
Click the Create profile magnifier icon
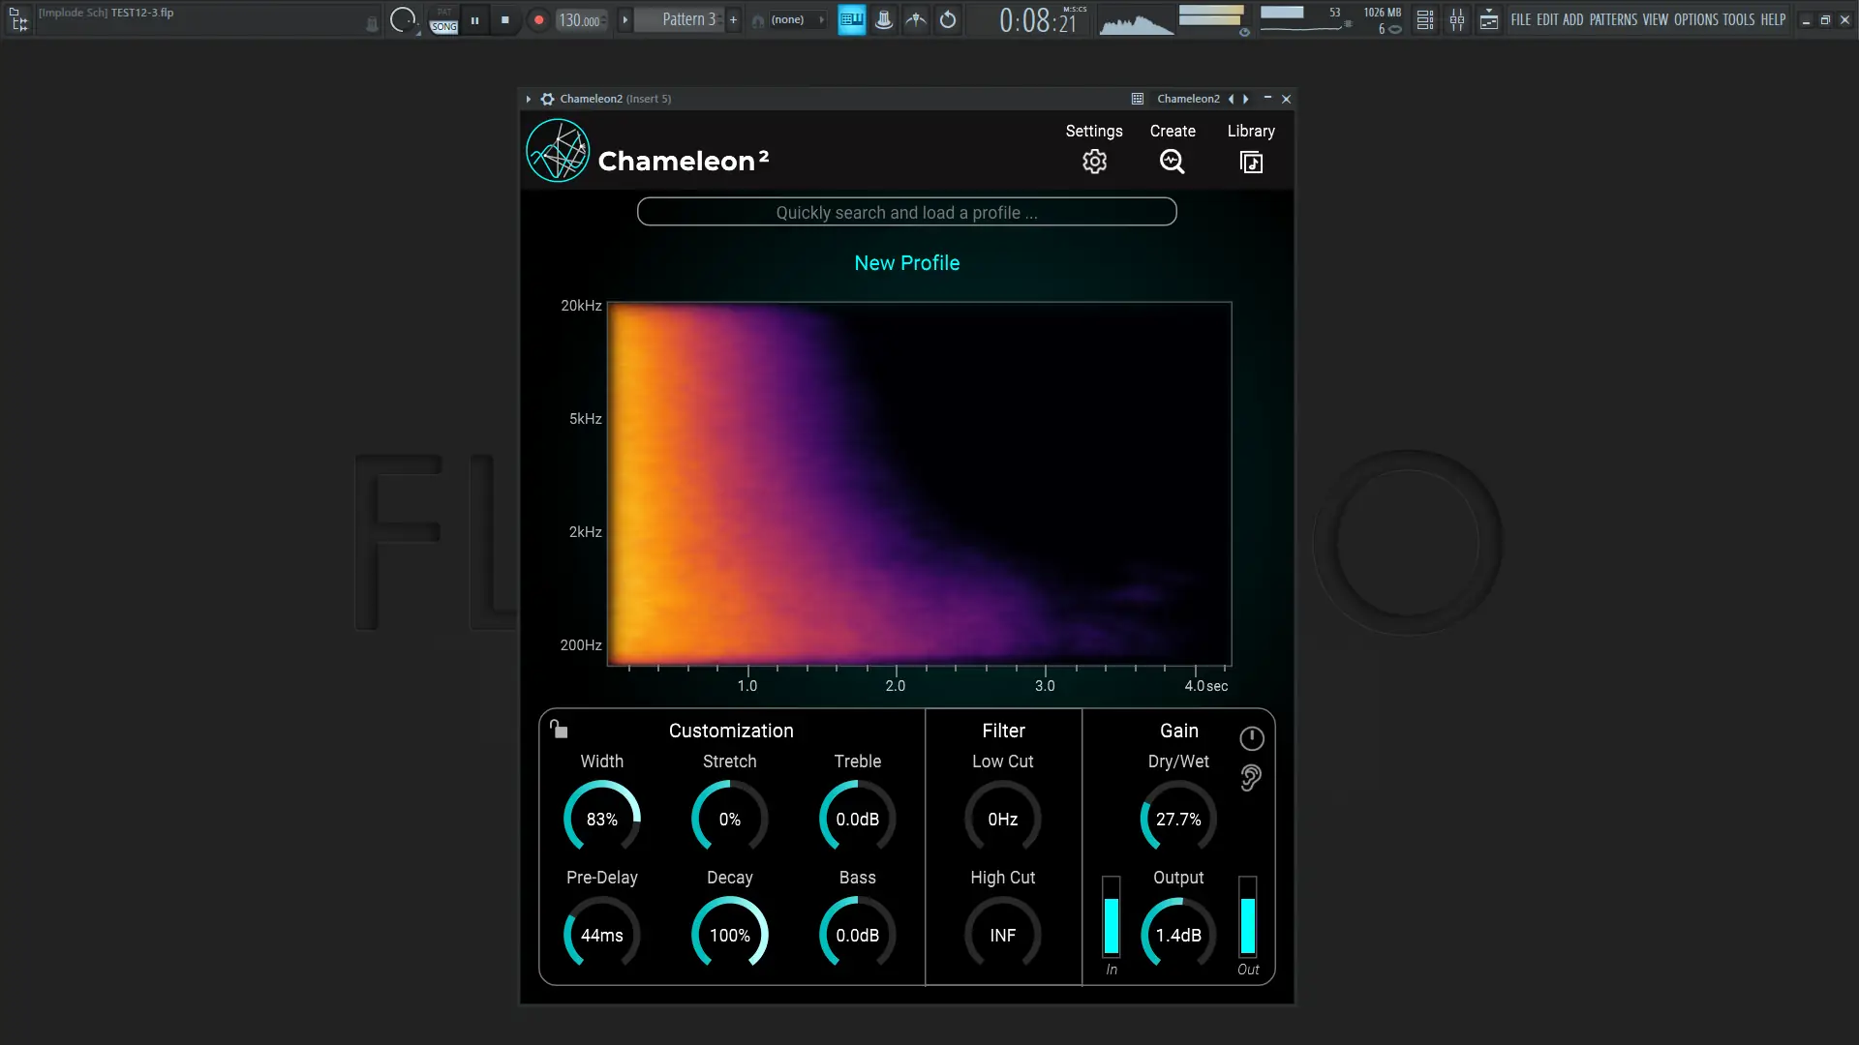pyautogui.click(x=1172, y=162)
